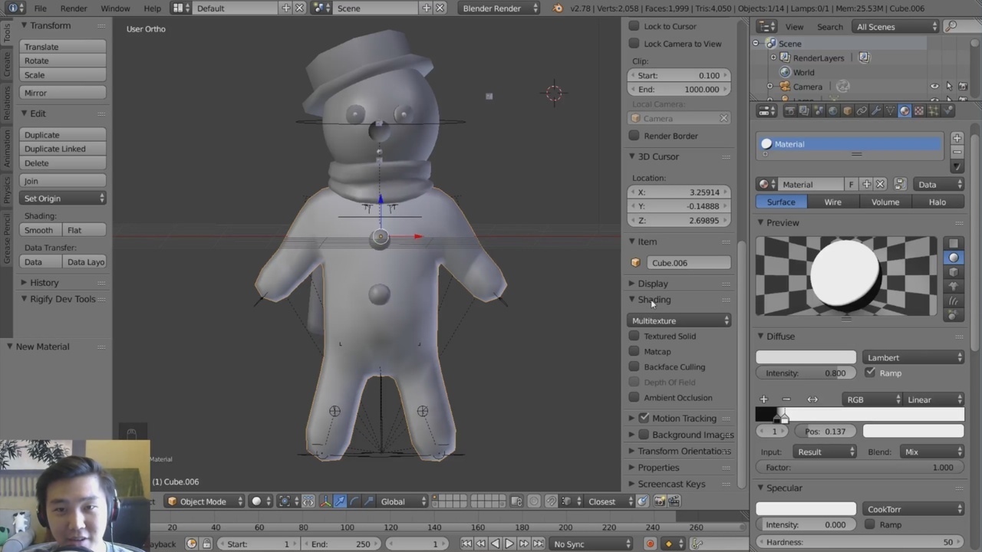Image resolution: width=982 pixels, height=552 pixels.
Task: Open the World properties tab
Action: (832, 110)
